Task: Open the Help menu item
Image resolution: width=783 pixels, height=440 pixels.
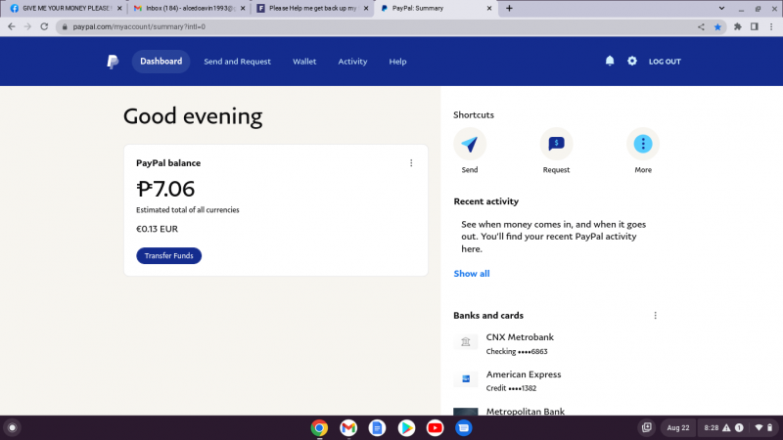Action: point(397,62)
